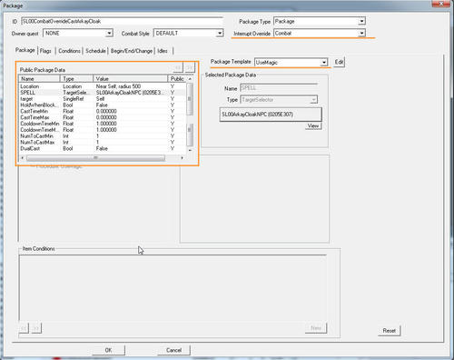Click the Reset button
The image size is (454, 360).
[390, 331]
